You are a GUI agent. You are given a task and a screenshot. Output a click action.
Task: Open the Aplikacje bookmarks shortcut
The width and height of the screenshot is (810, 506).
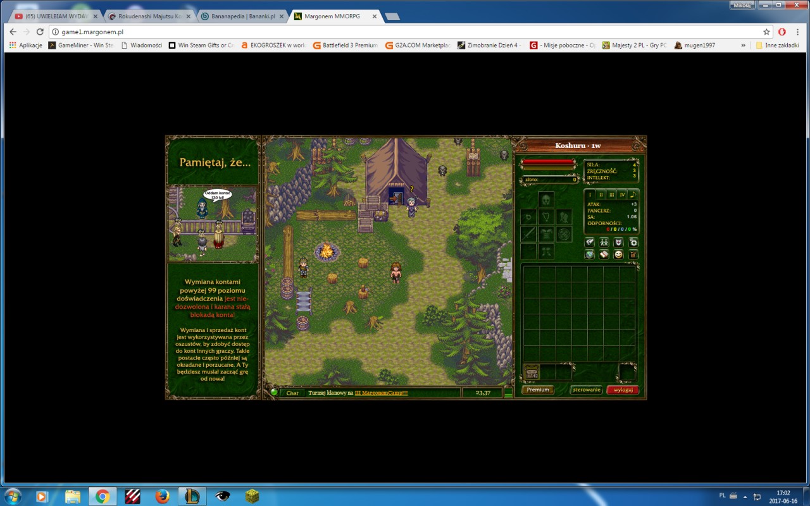(x=26, y=46)
